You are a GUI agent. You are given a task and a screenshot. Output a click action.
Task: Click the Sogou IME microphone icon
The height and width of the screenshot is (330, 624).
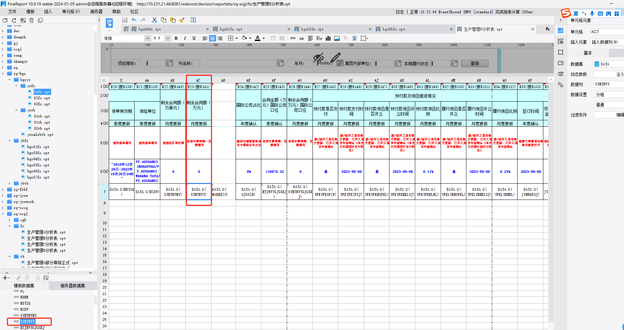592,14
